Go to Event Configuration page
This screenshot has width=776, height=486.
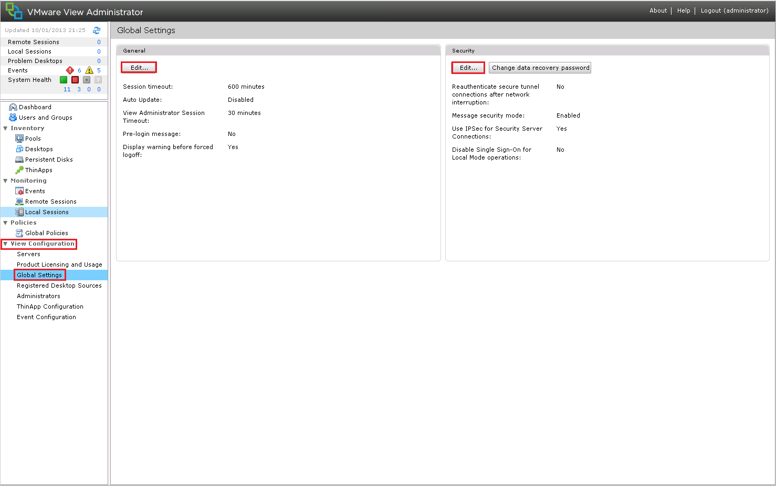point(46,317)
